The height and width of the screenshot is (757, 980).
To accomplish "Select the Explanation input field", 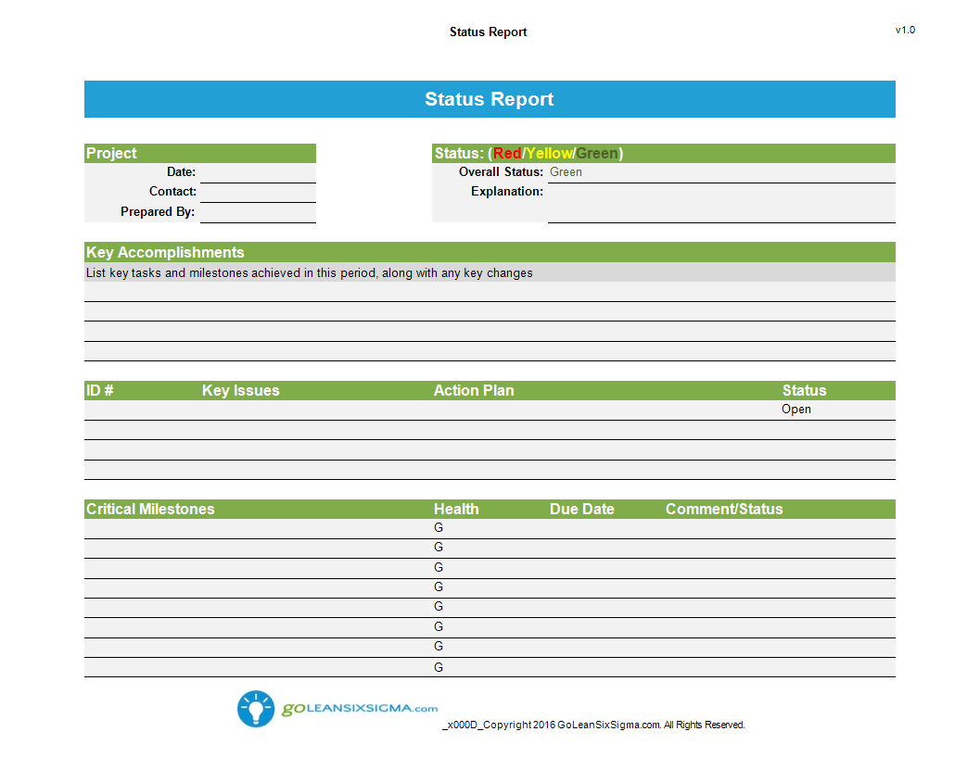I will point(722,203).
